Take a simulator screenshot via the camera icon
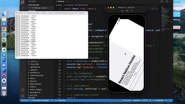 click(127, 11)
